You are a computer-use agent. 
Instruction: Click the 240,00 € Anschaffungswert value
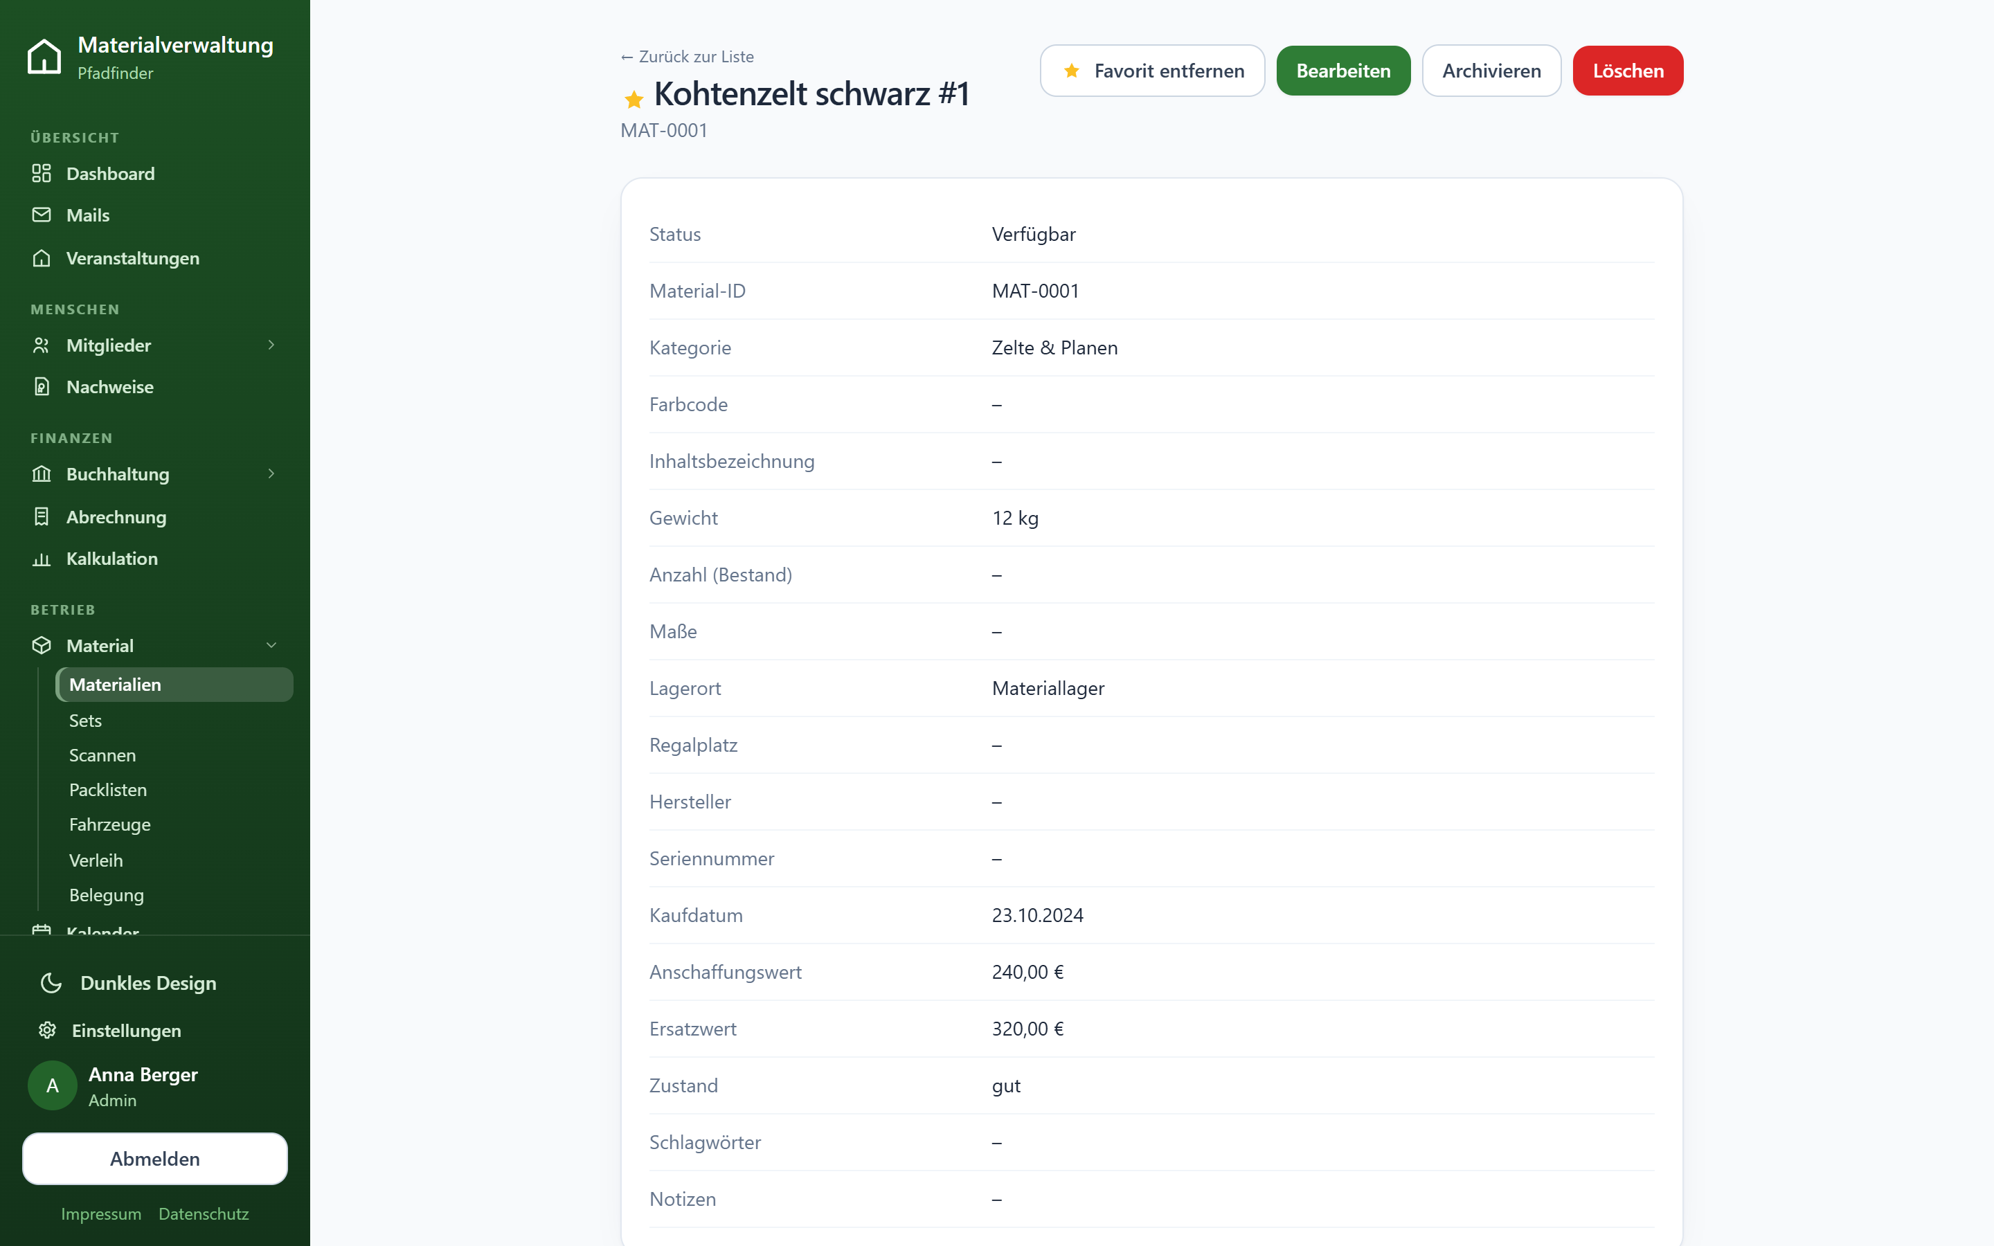click(1027, 973)
